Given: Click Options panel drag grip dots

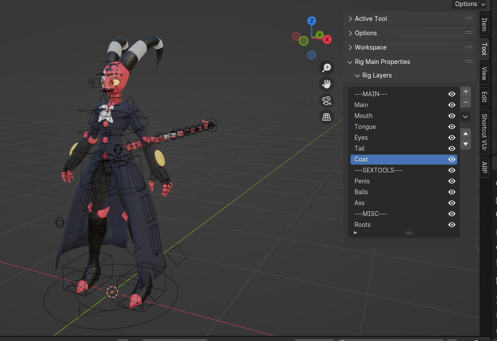Looking at the screenshot, I should point(469,33).
